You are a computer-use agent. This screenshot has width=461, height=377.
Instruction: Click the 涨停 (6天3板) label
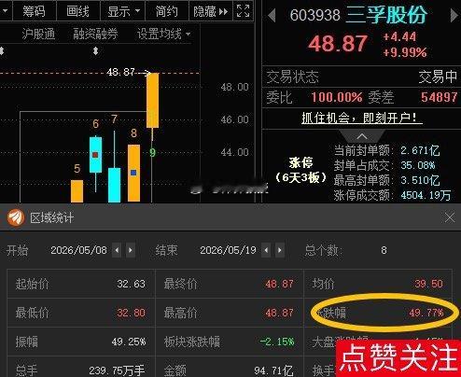click(x=300, y=170)
